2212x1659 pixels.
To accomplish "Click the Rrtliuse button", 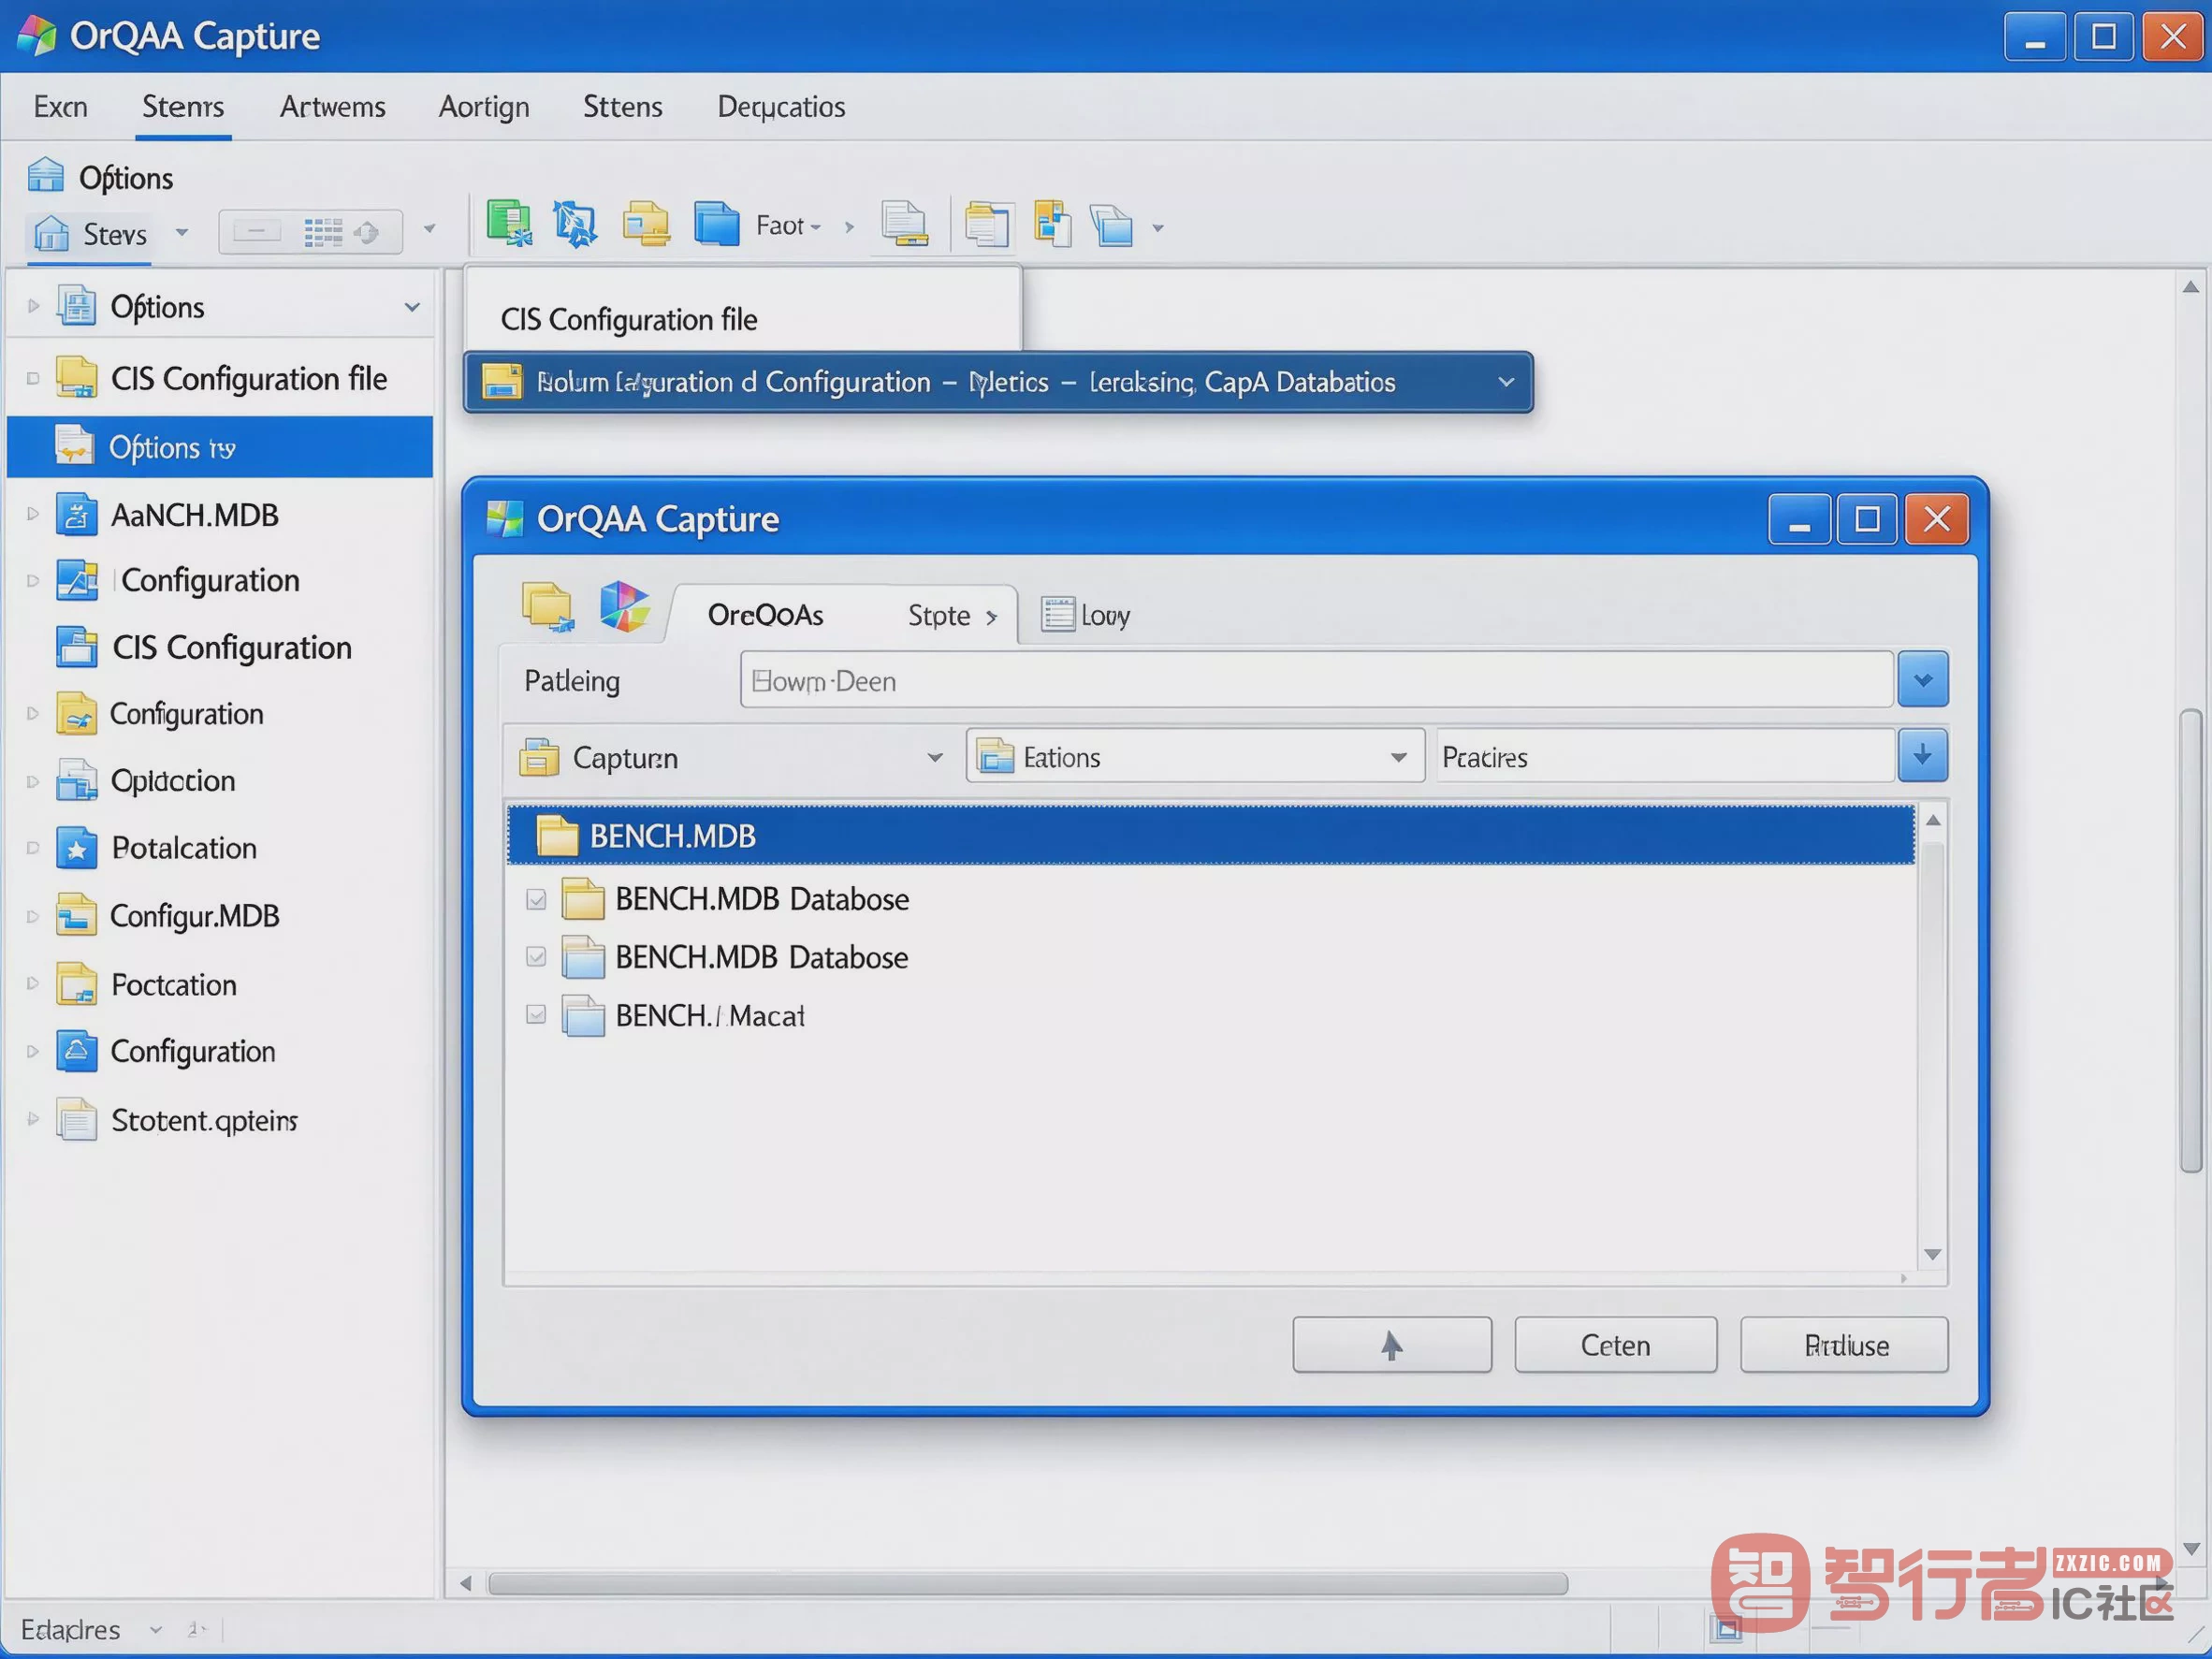I will [x=1844, y=1346].
